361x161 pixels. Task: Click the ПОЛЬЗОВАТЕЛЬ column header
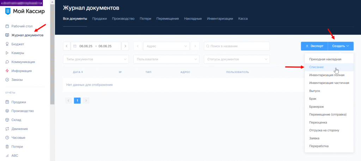[238, 72]
